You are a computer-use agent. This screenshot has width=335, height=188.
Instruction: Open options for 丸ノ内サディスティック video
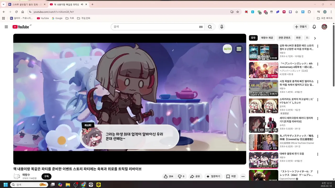pyautogui.click(x=318, y=136)
